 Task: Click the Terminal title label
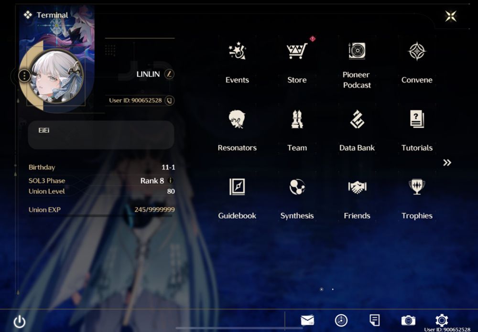point(52,15)
